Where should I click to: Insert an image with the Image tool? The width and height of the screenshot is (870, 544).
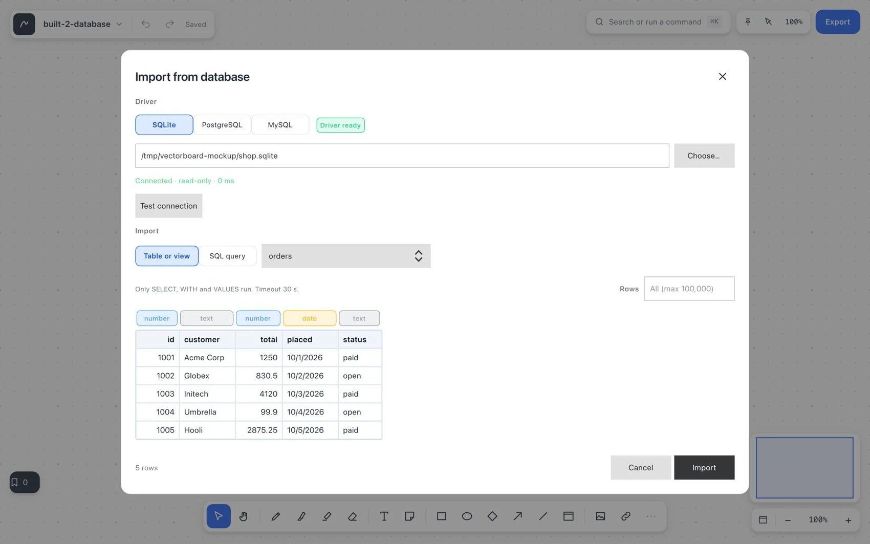(600, 516)
